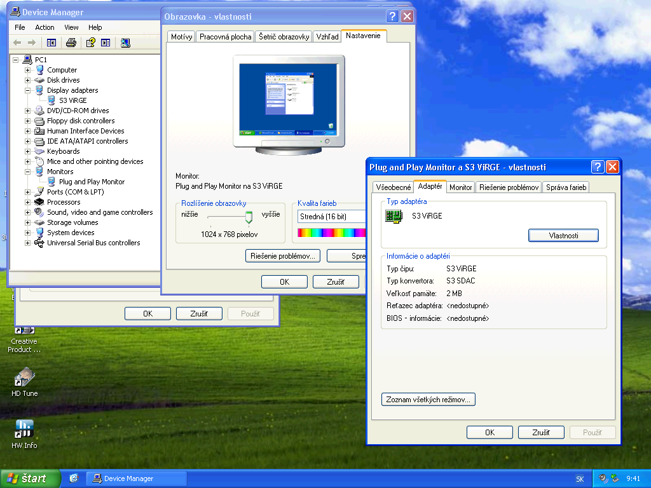Image resolution: width=651 pixels, height=488 pixels.
Task: Select the Human Interface Devices icon
Action: pos(39,131)
